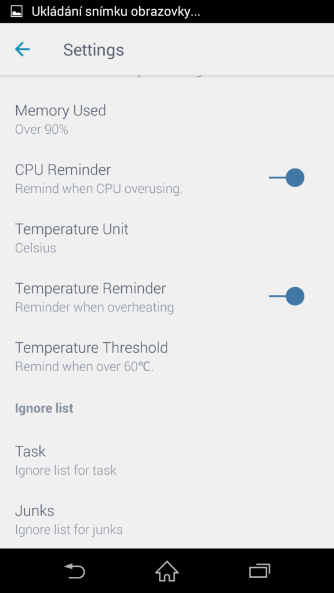Tap the Settings title text
The height and width of the screenshot is (593, 334).
pos(93,50)
